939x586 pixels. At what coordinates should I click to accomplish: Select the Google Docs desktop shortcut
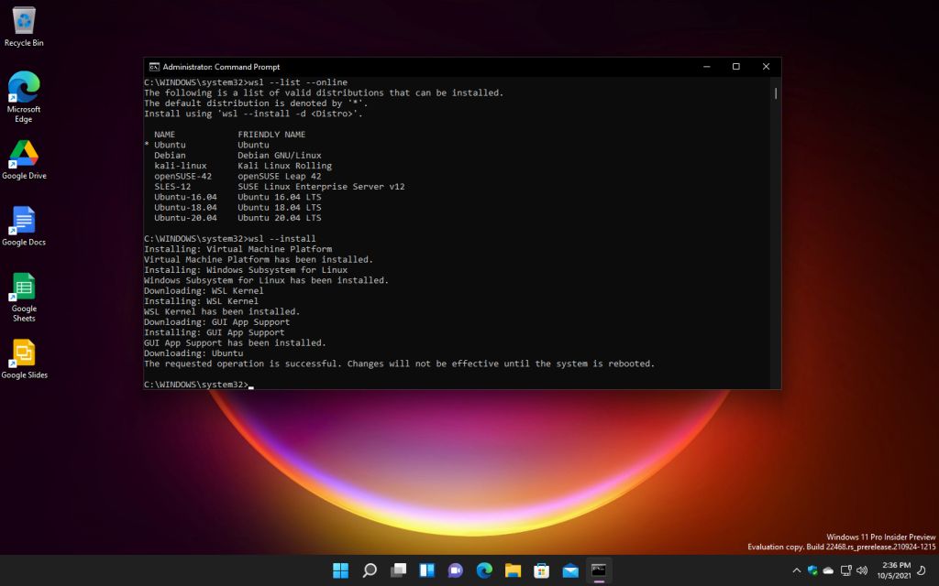click(24, 222)
